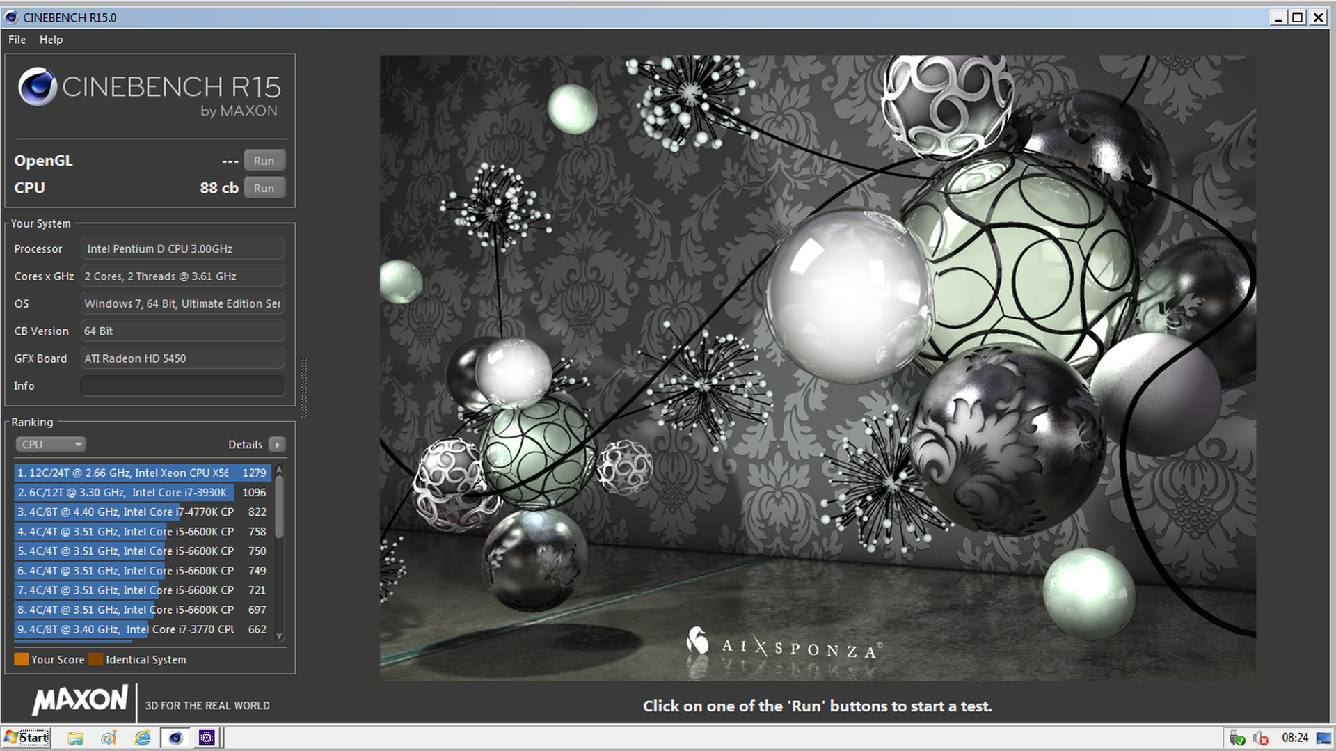
Task: Launch Internet Explorer from taskbar
Action: tap(143, 738)
